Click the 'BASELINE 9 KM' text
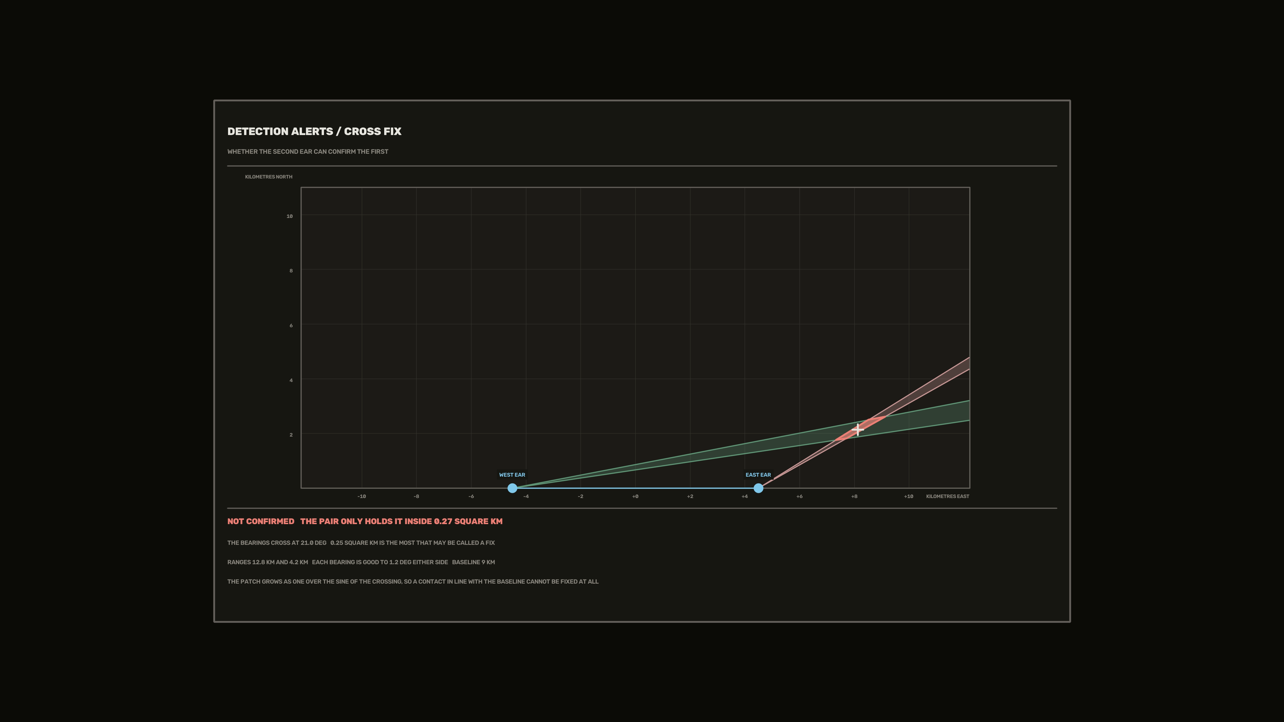1284x722 pixels. pos(473,562)
